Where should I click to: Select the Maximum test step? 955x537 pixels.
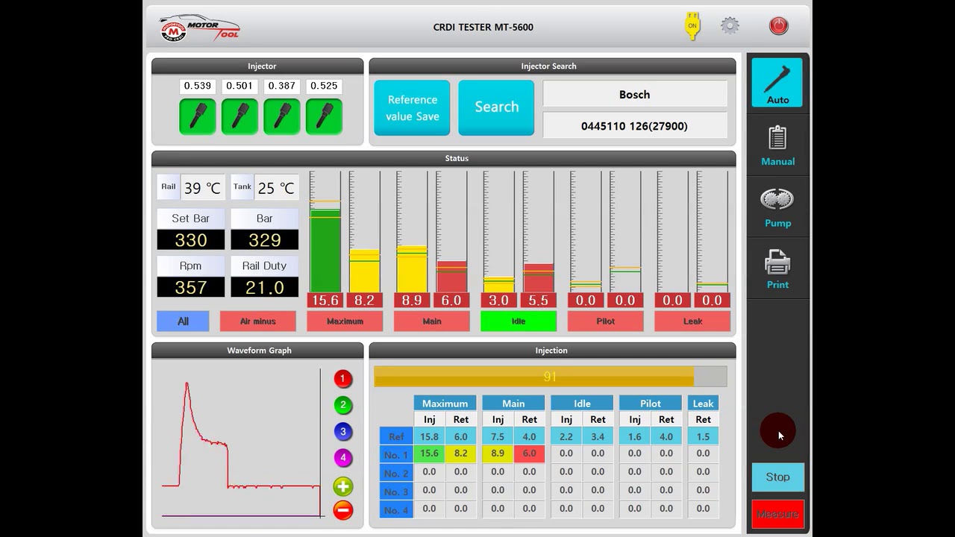[345, 321]
